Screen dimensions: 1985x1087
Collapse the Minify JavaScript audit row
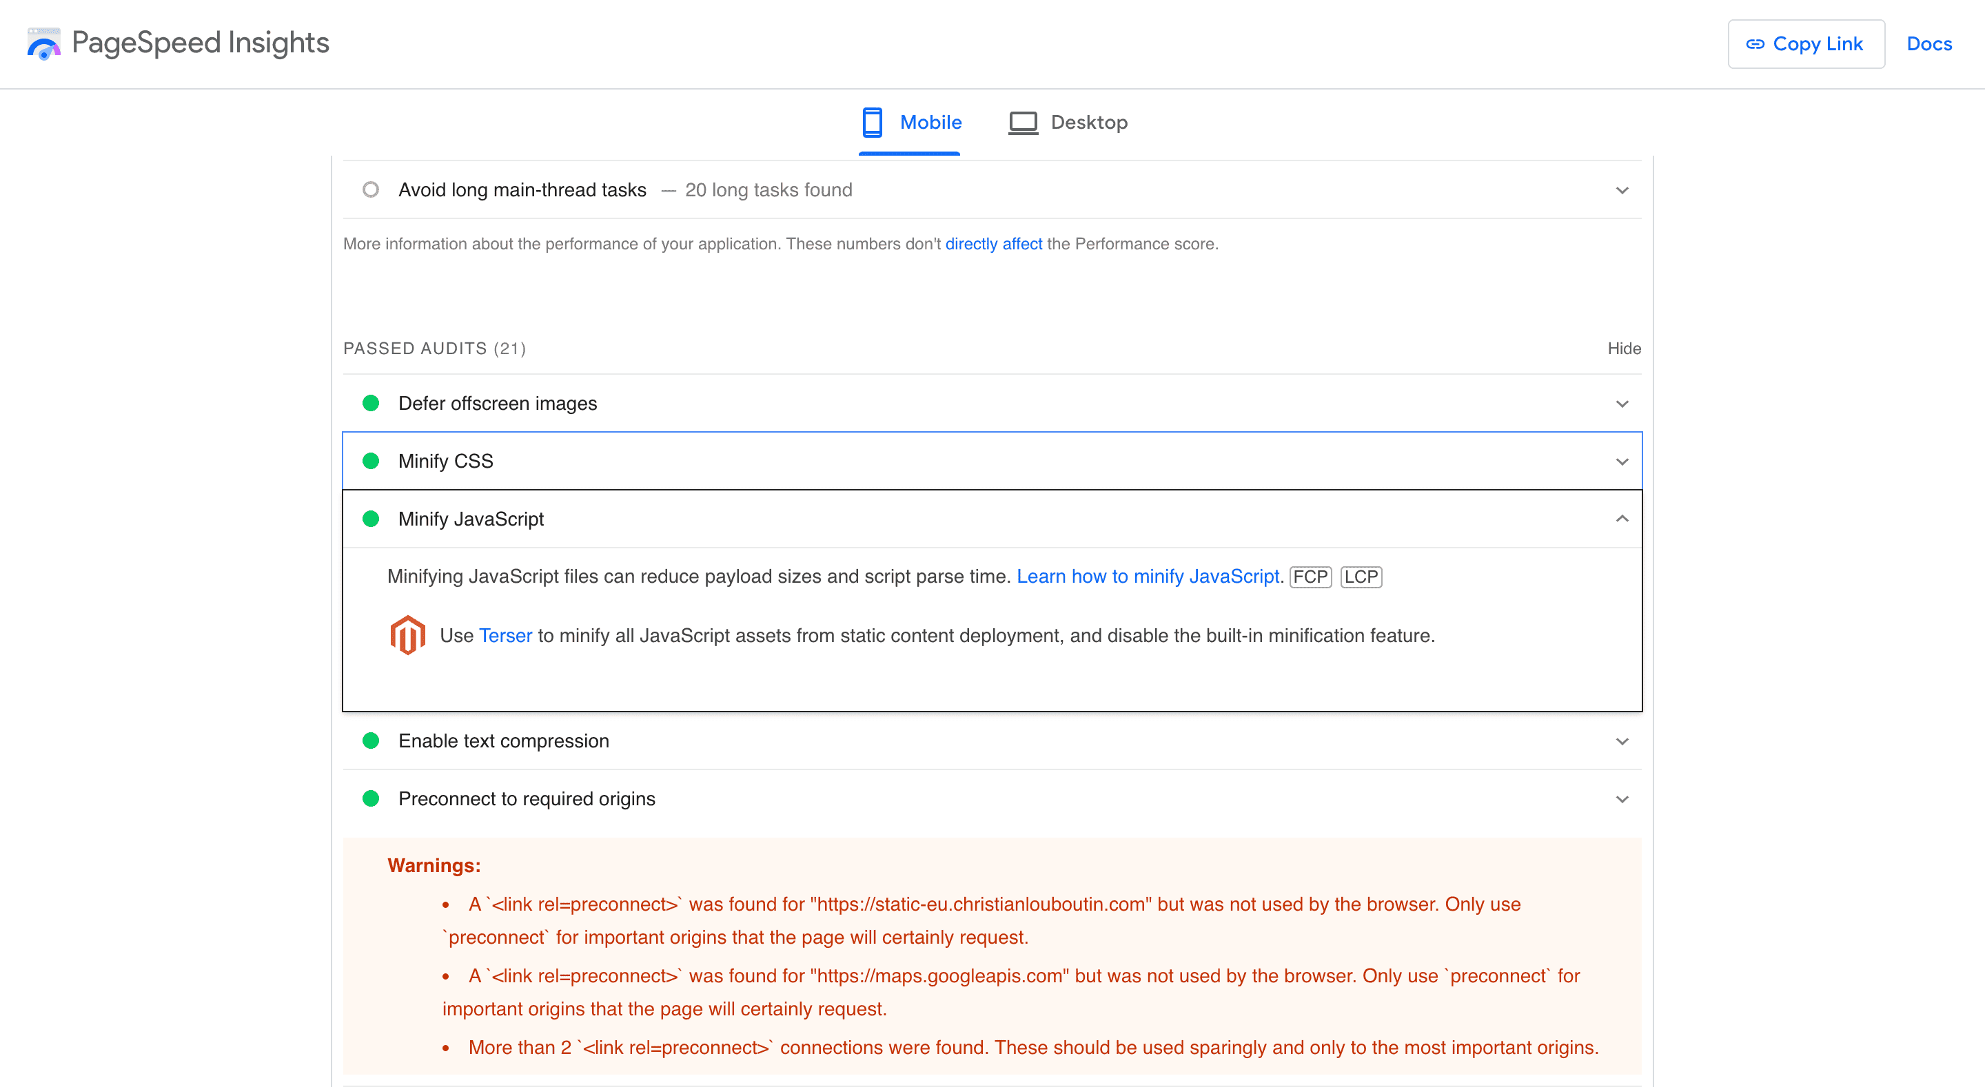1622,518
